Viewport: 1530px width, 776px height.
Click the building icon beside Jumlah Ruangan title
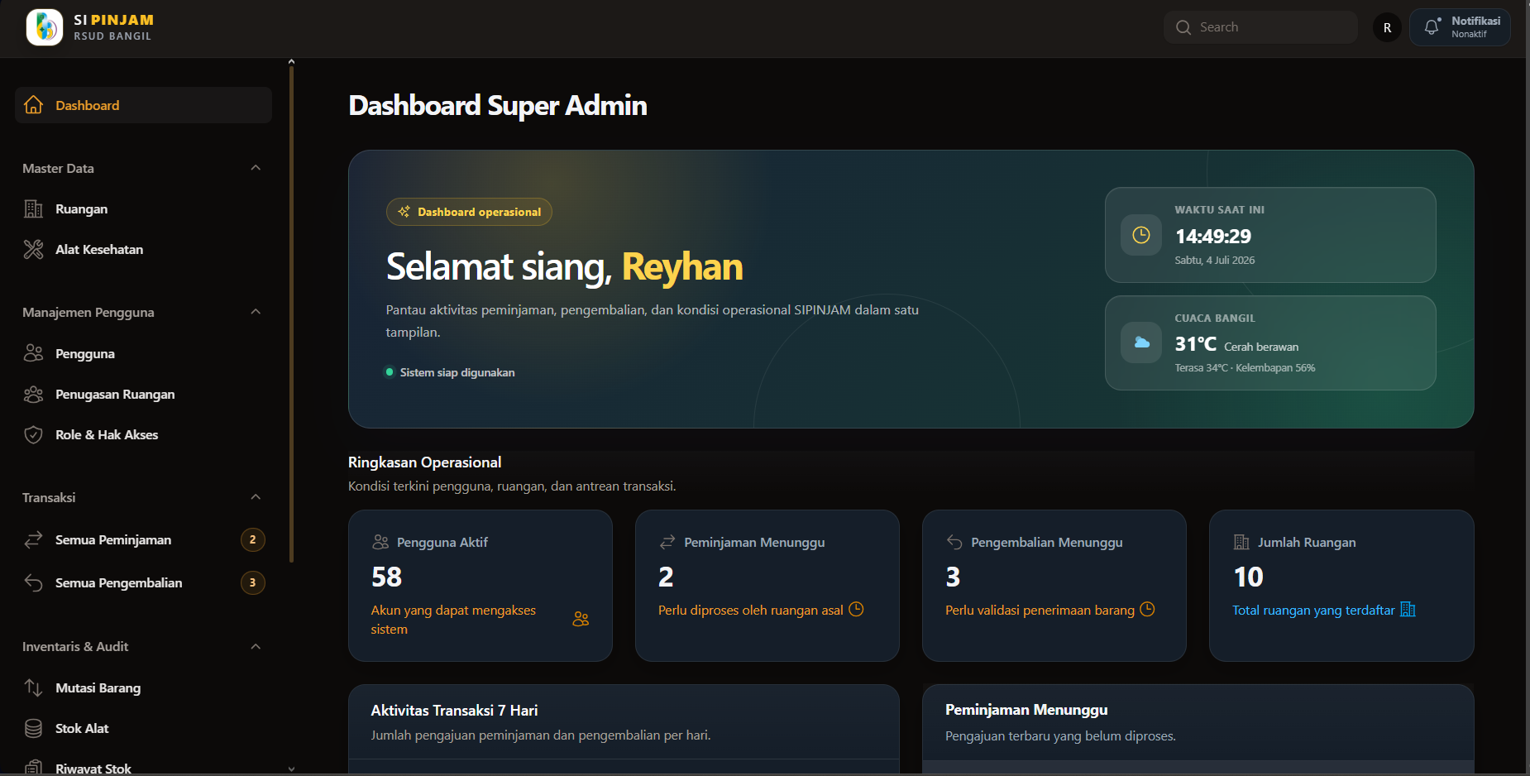point(1241,542)
